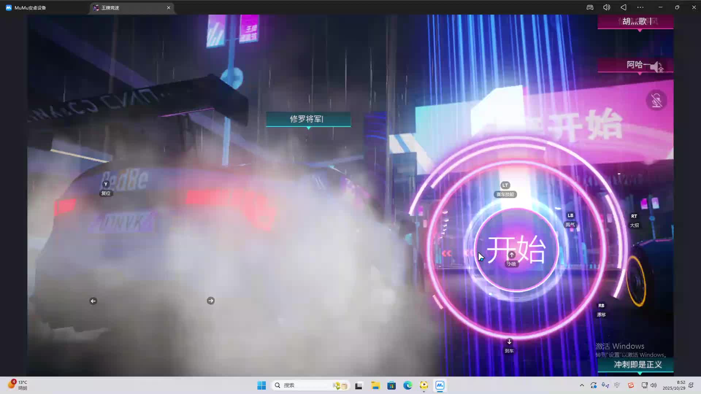Switch to the MuMu安卓设备 tab
The height and width of the screenshot is (394, 701).
point(30,8)
